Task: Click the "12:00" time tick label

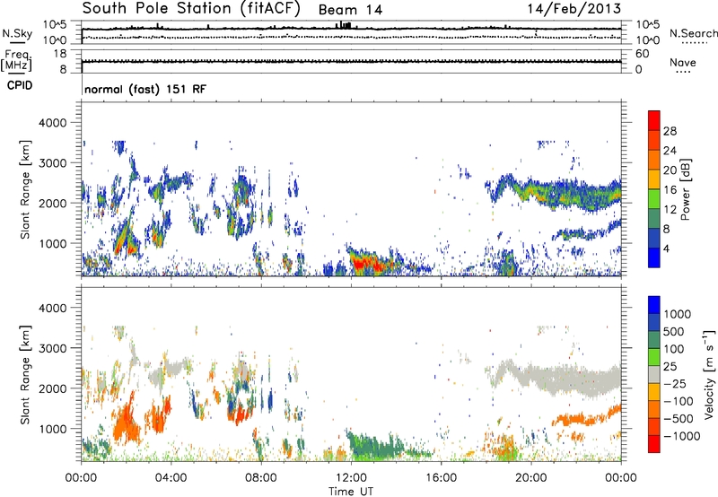Action: point(351,478)
